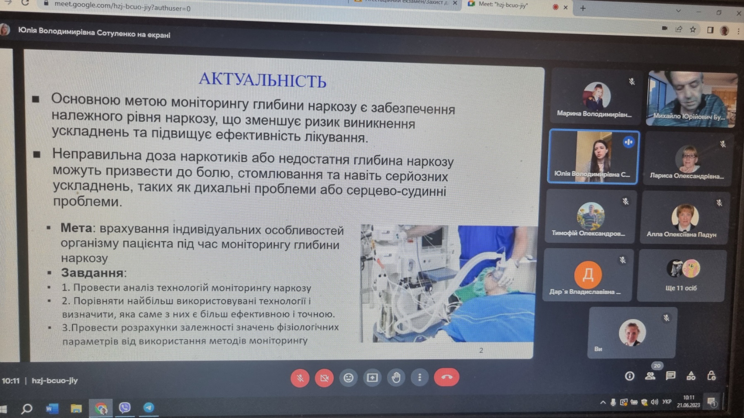Show the participants list

click(650, 376)
